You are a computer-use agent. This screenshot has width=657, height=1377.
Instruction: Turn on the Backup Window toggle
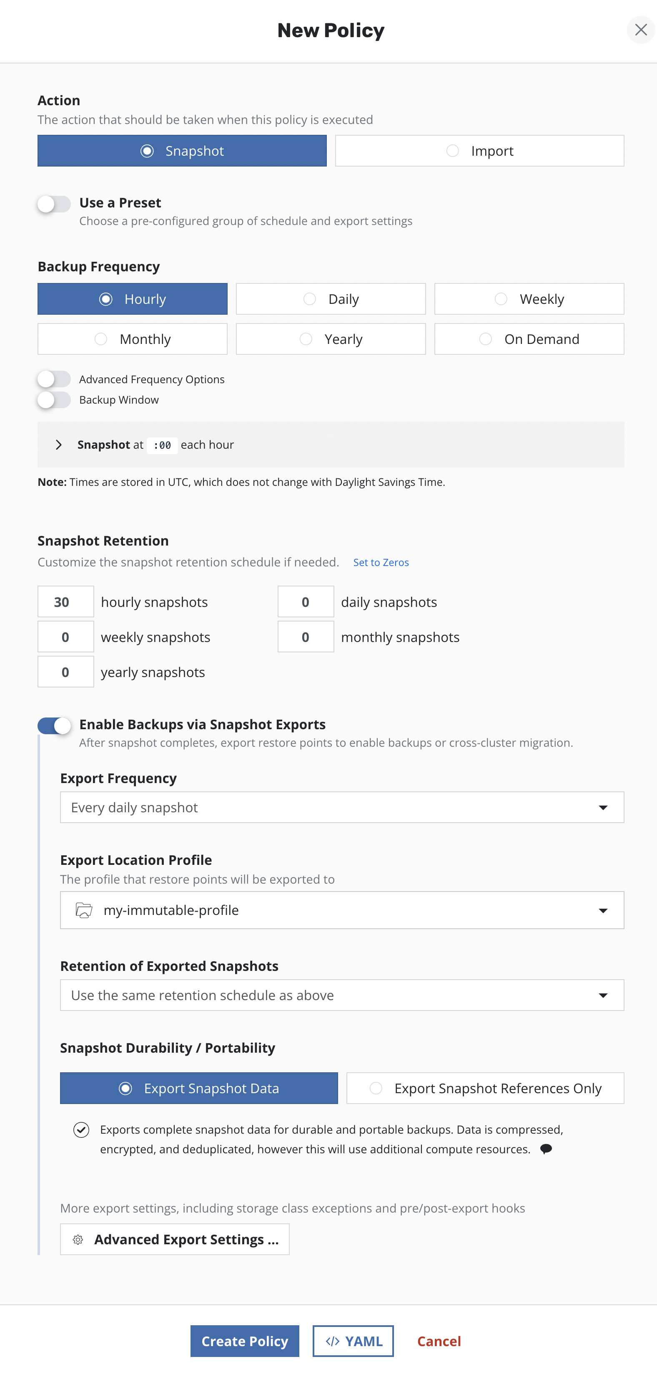click(54, 400)
